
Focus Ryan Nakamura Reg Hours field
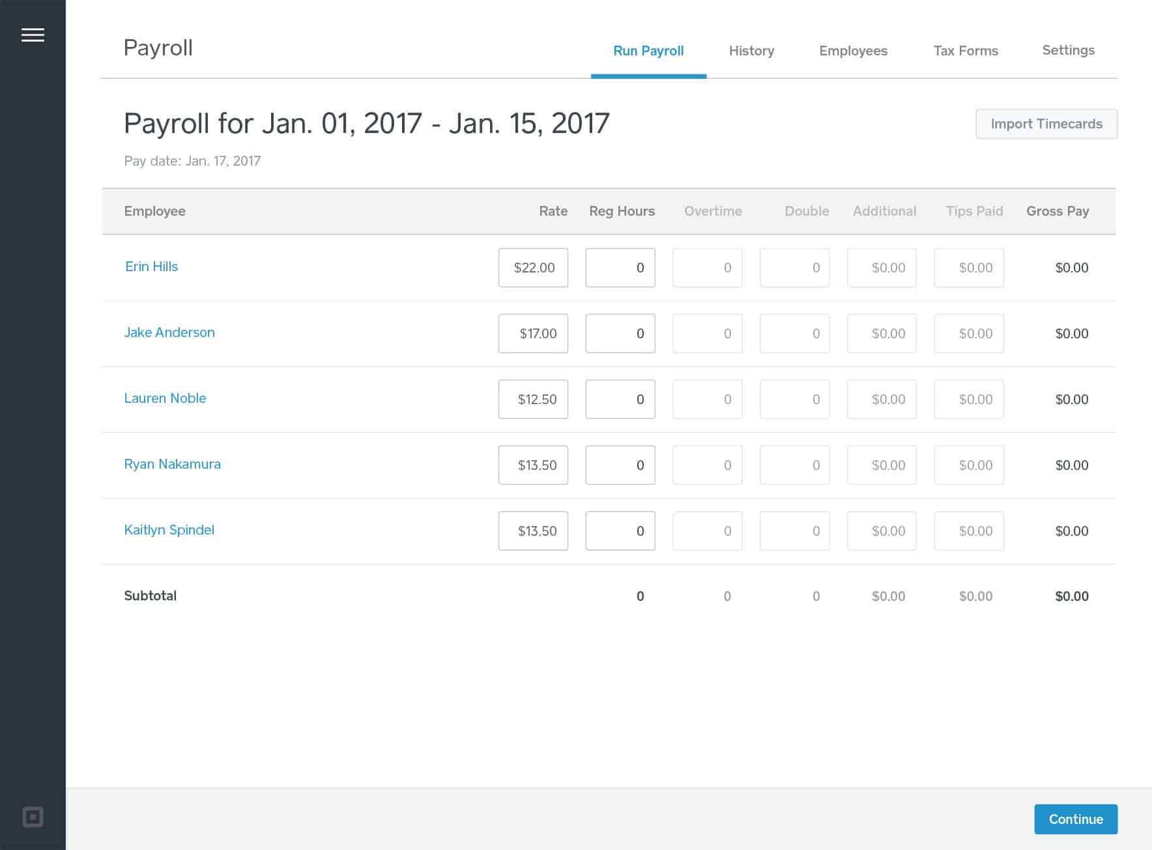[x=620, y=465]
